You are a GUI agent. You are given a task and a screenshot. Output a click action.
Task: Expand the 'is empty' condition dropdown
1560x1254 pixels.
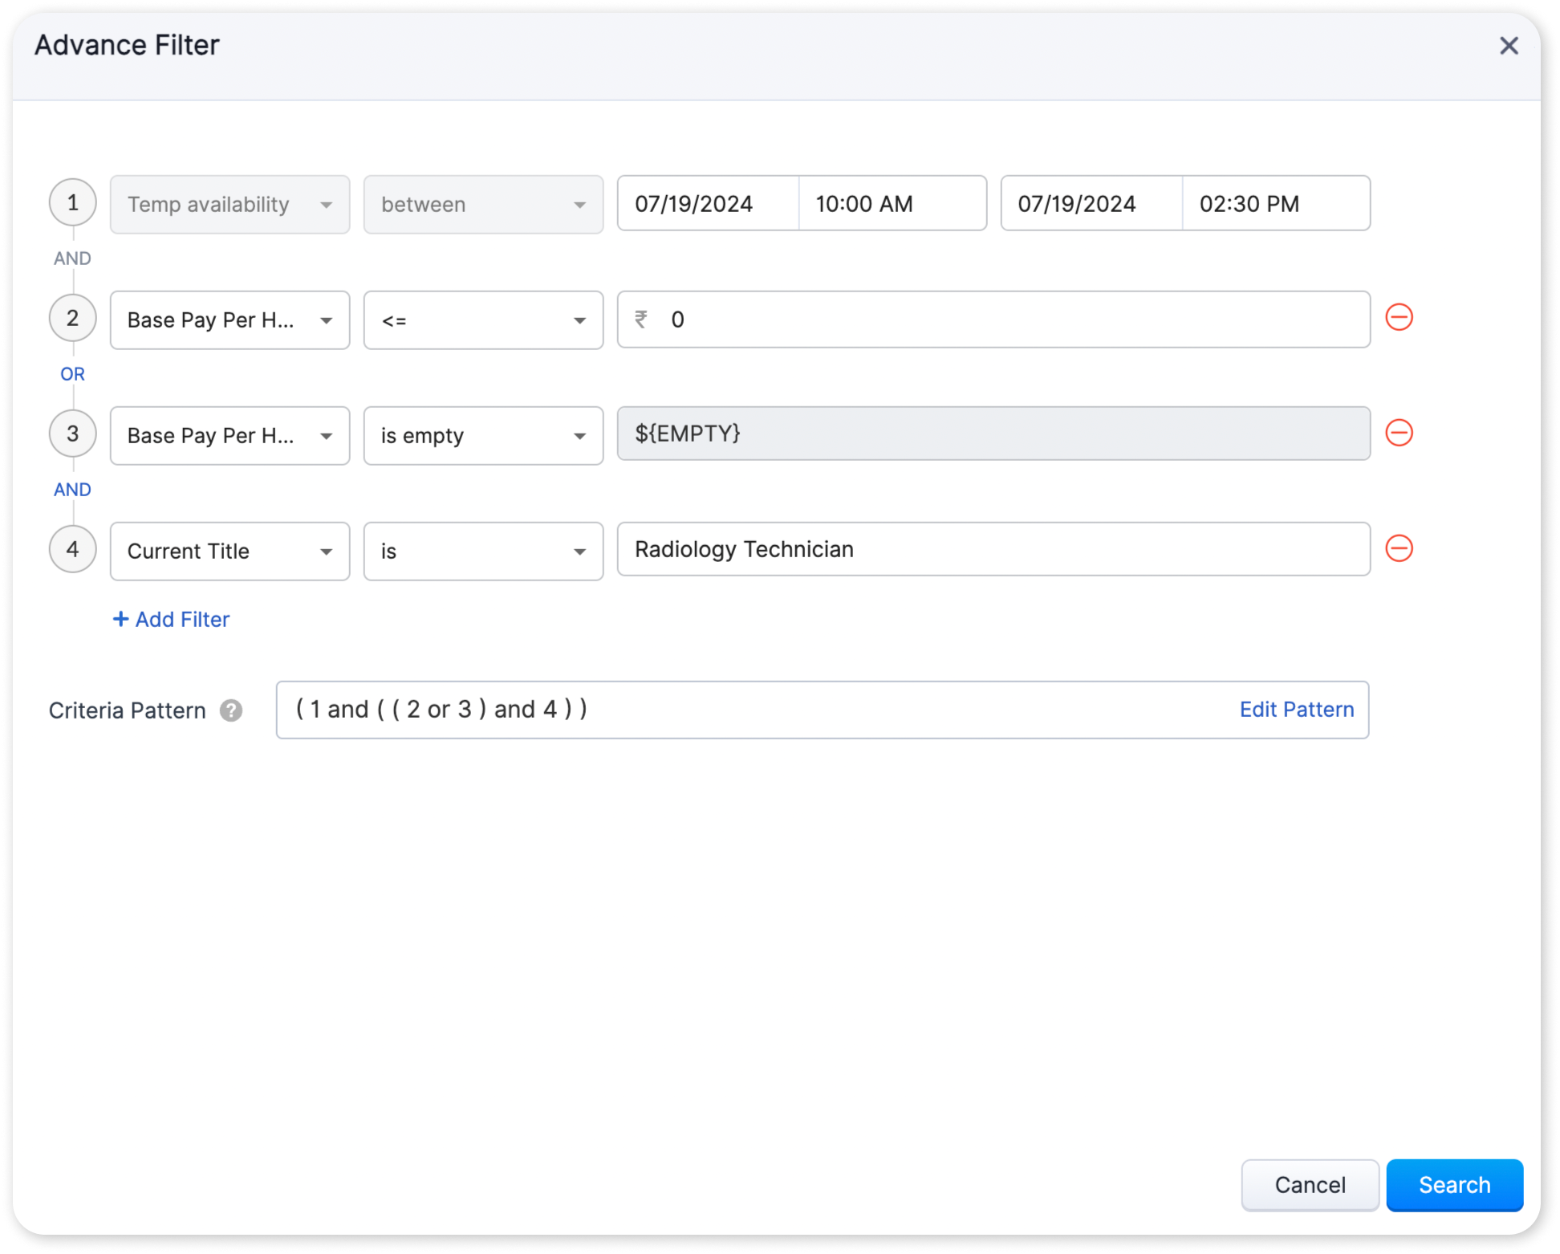pos(483,436)
